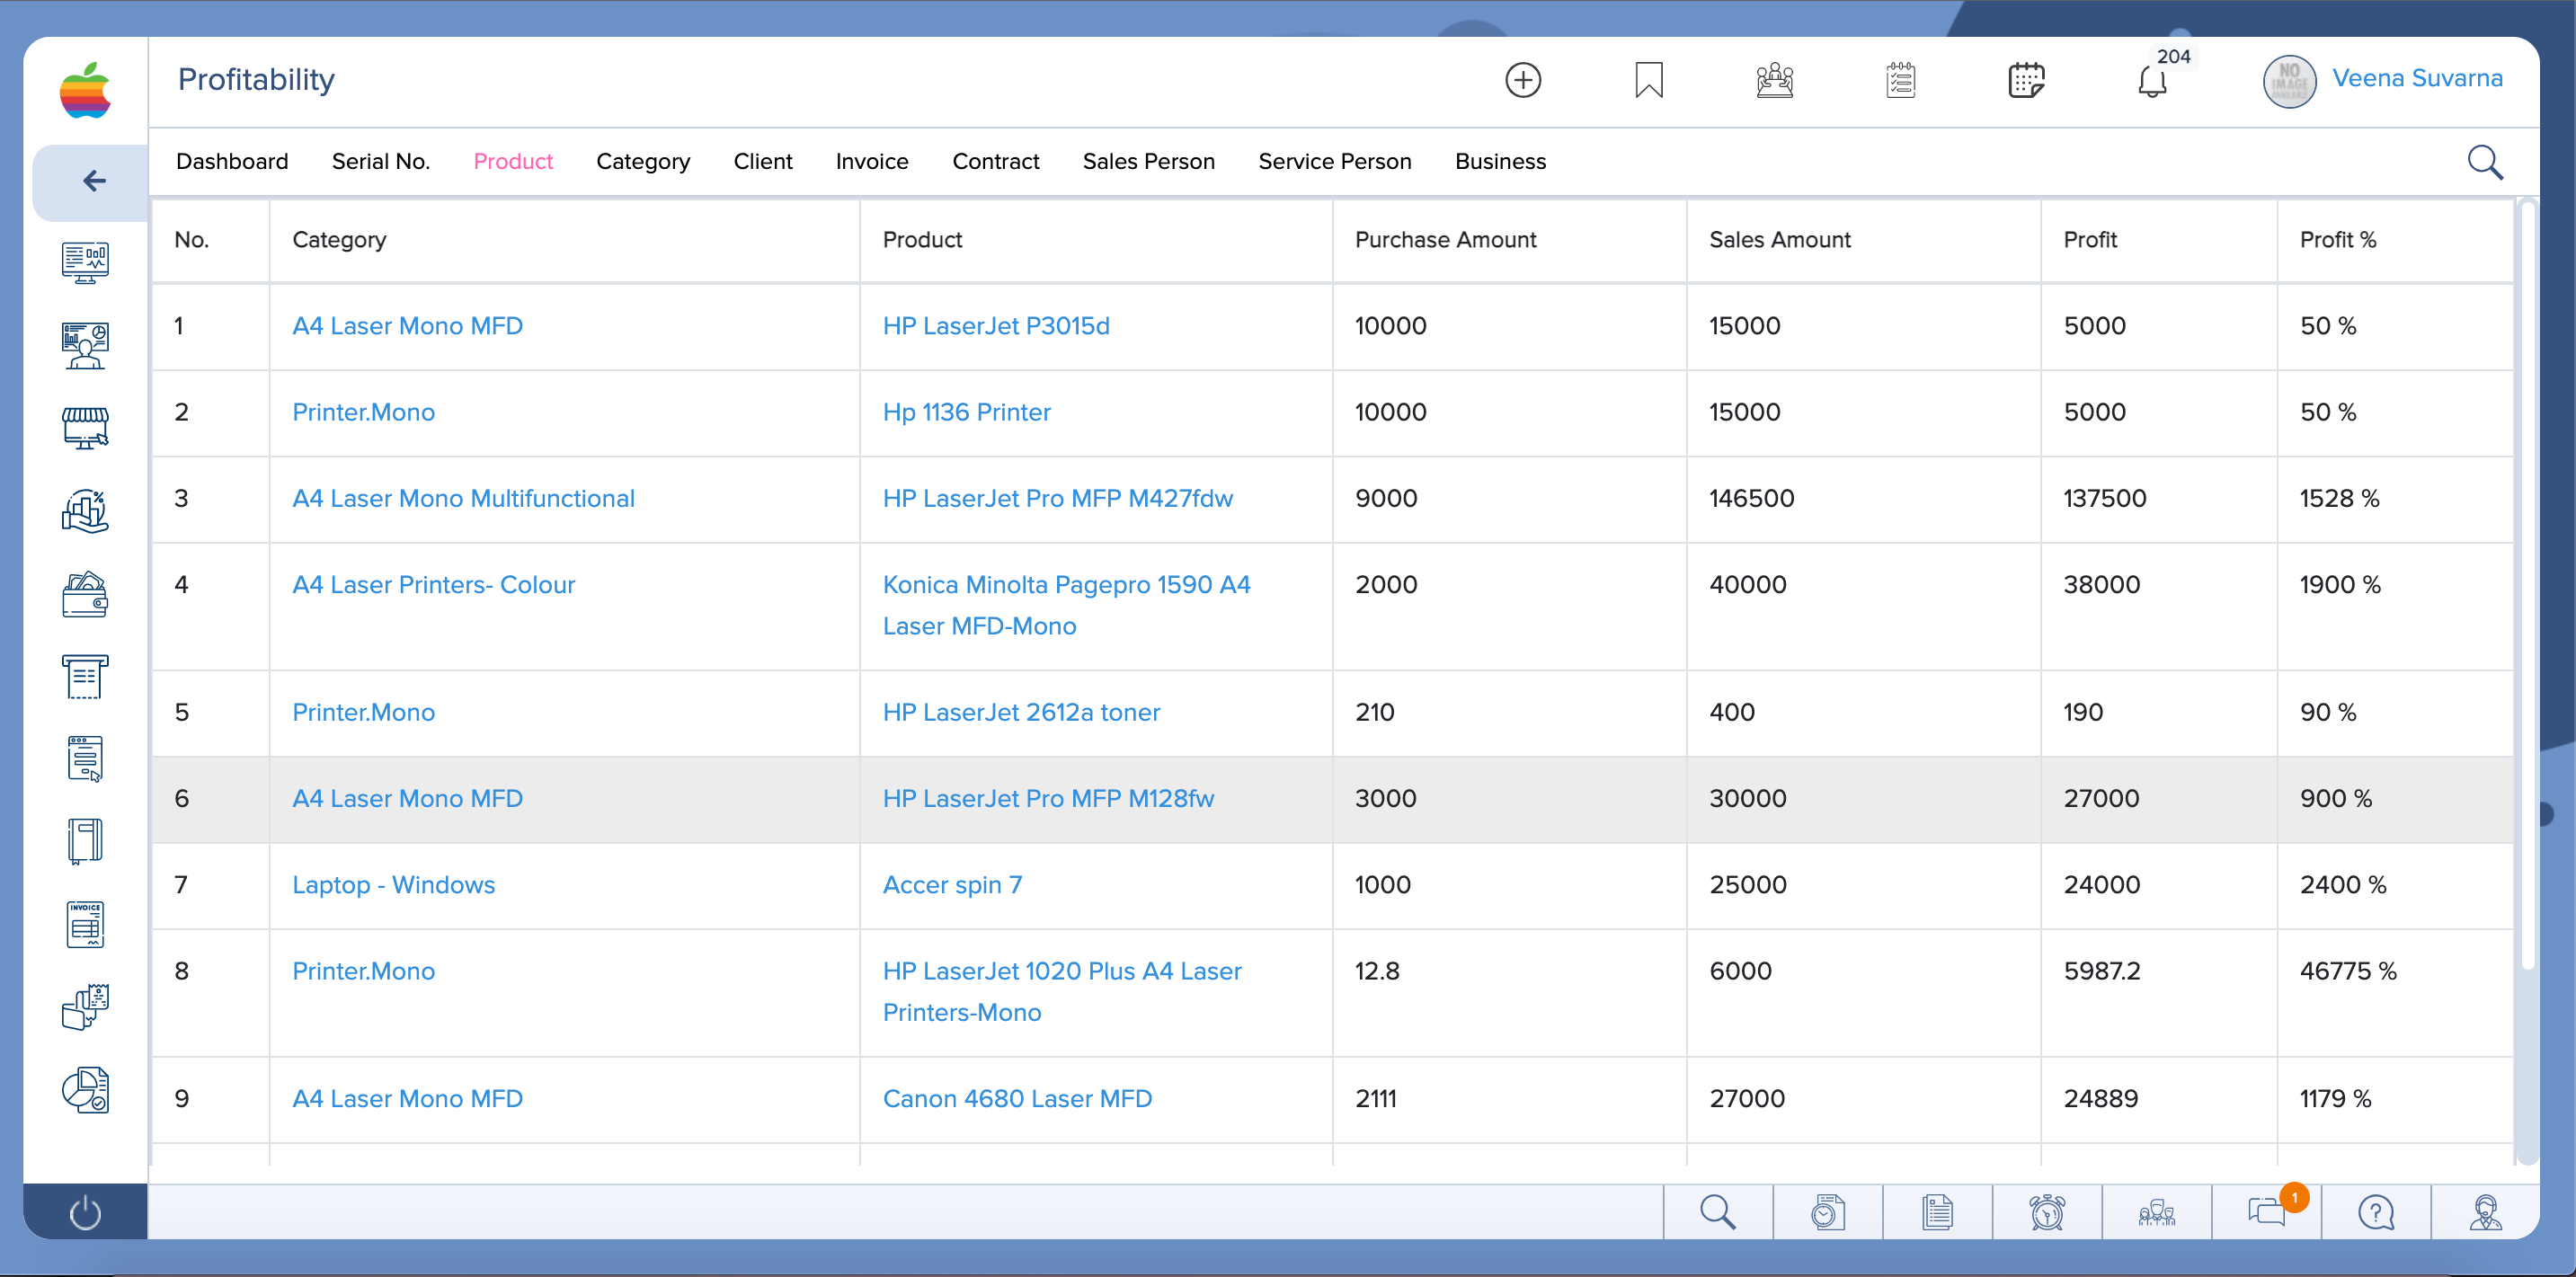Open the order list with cursor icon
This screenshot has width=2576, height=1277.
click(85, 759)
